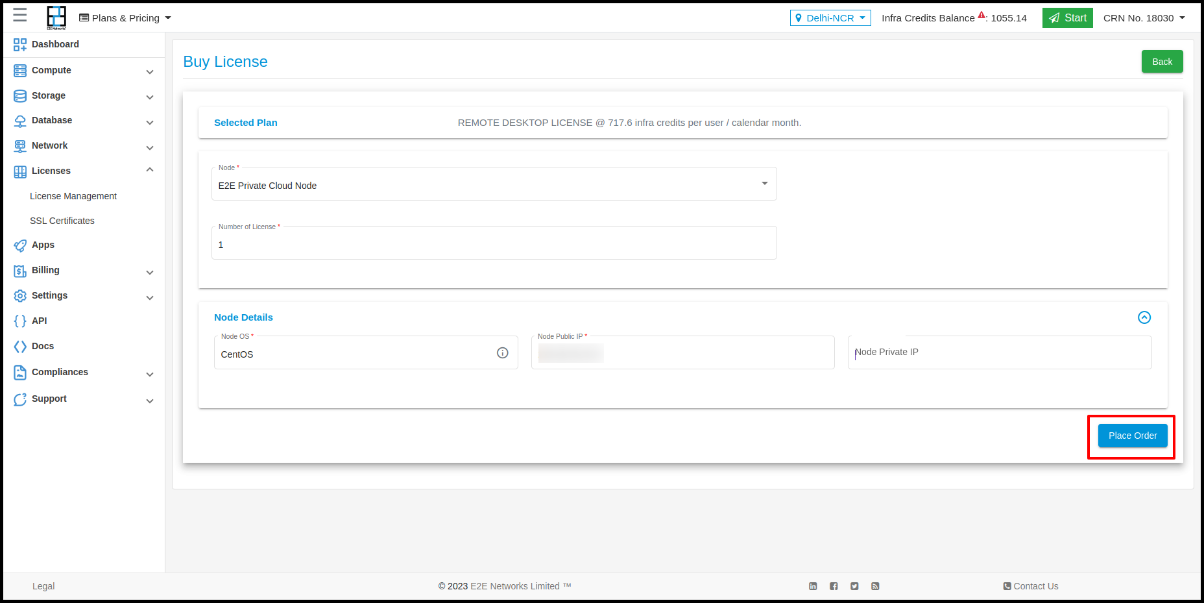Screen dimensions: 1204x603
Task: Click the Number of License input field
Action: click(x=494, y=243)
